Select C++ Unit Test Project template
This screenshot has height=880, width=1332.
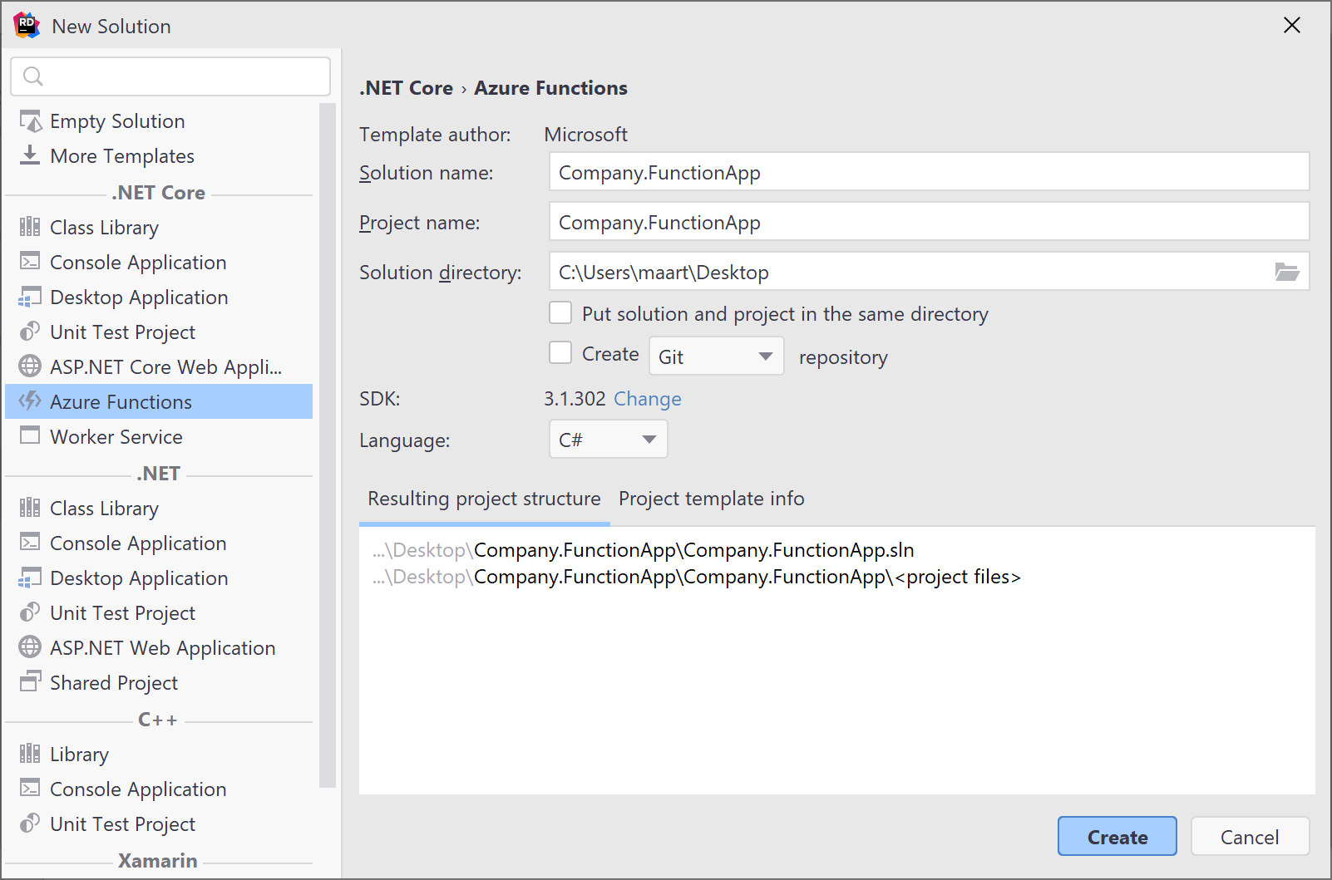(x=159, y=823)
